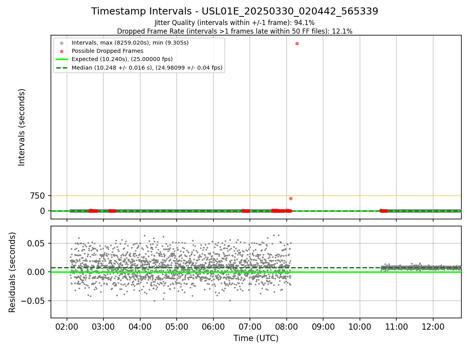Click the red marker beside 'Possible Dropped Frames'

(61, 51)
